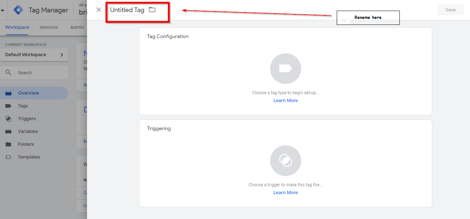
Task: Click the Untitled Tag name field
Action: pyautogui.click(x=126, y=10)
